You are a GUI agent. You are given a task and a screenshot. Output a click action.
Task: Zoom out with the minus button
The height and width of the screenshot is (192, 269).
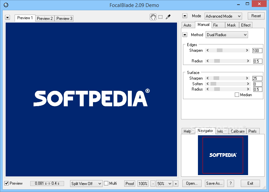pyautogui.click(x=153, y=184)
